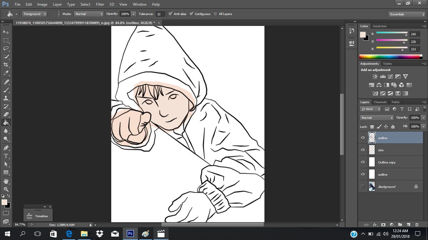This screenshot has width=428, height=240.
Task: Open the layer blend mode Normal dropdown
Action: click(x=377, y=118)
